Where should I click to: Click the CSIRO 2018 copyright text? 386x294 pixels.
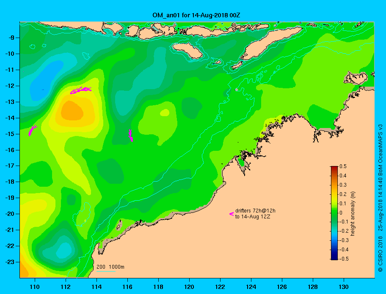[380, 254]
